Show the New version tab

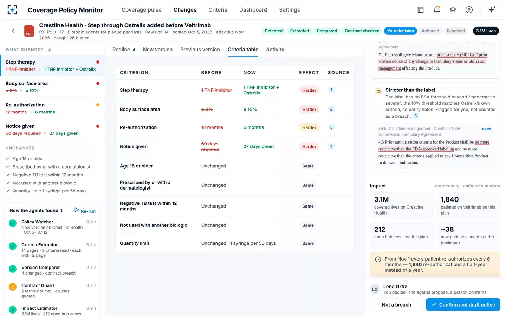(x=158, y=50)
